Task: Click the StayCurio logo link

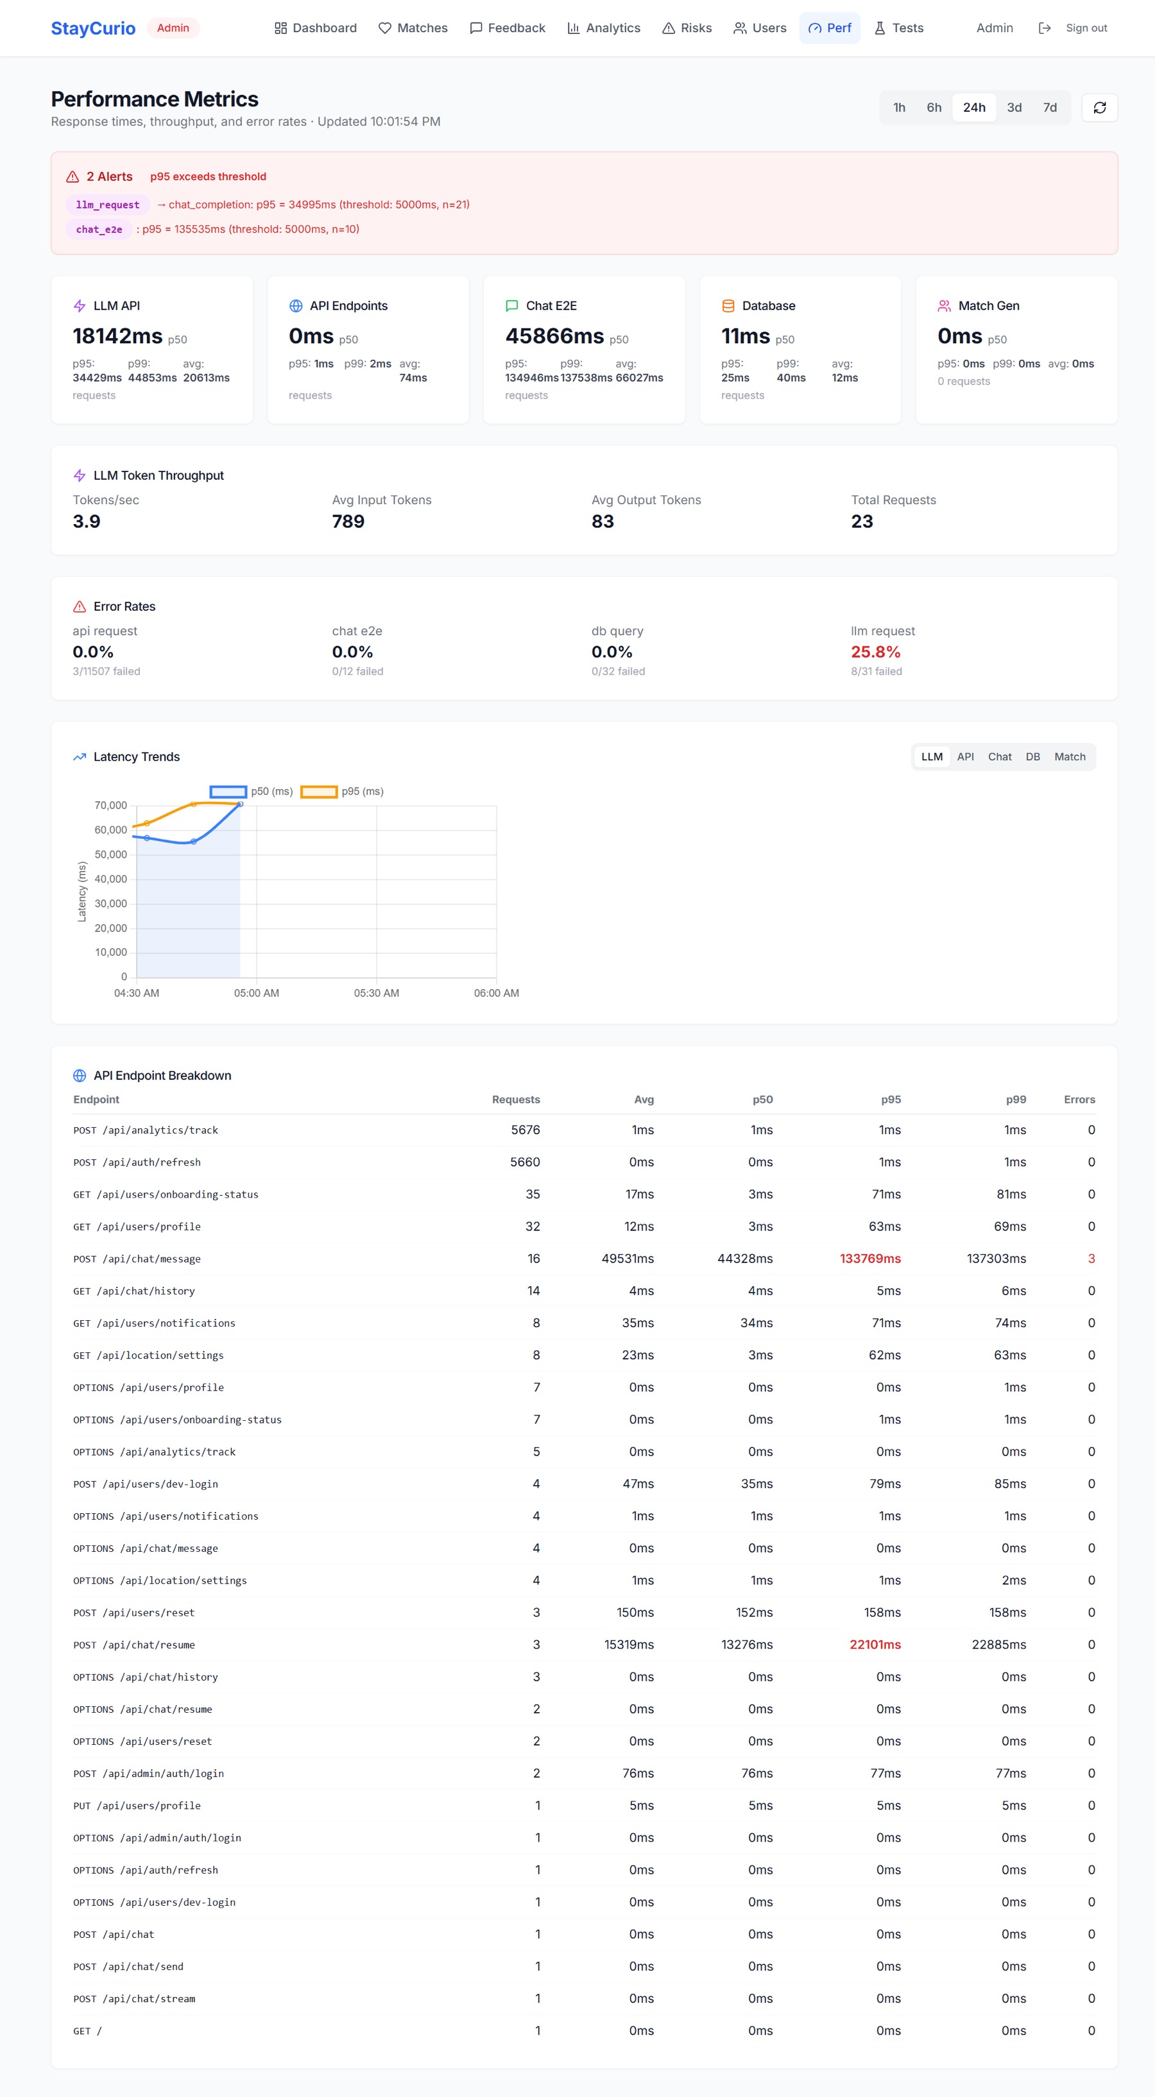Action: click(94, 28)
